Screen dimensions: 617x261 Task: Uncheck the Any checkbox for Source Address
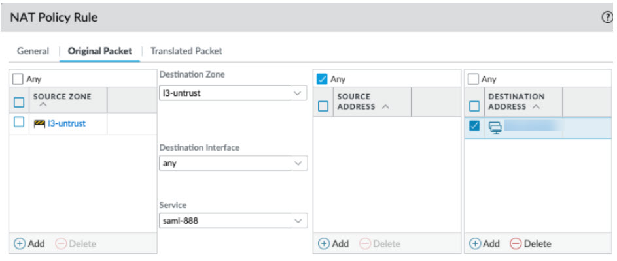[322, 79]
